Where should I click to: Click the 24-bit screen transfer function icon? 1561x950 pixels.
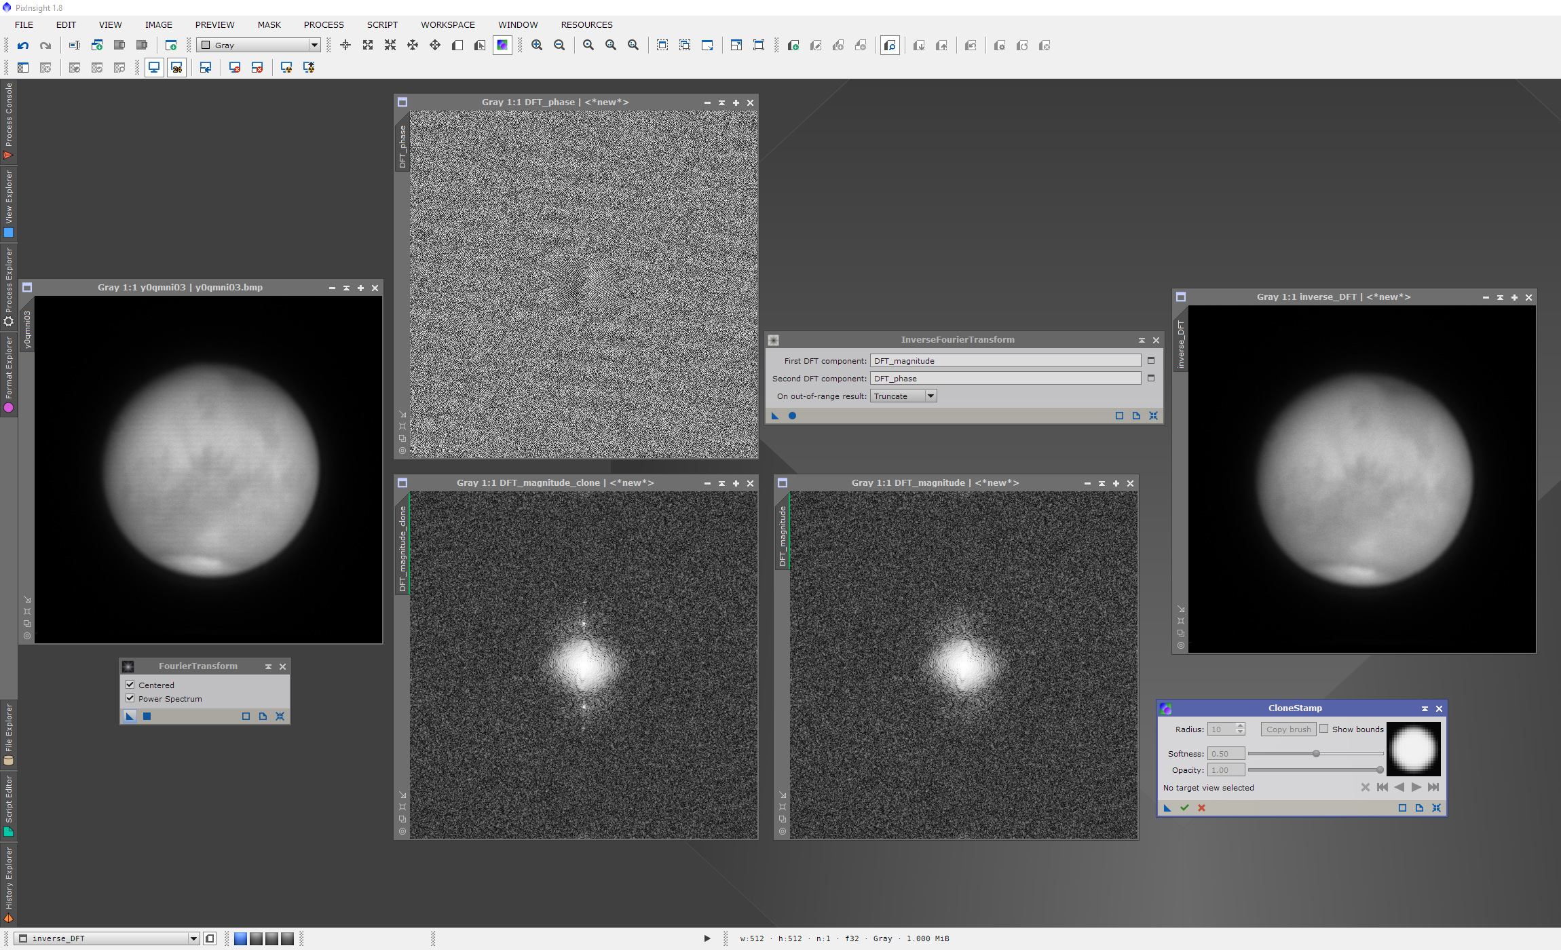click(176, 68)
